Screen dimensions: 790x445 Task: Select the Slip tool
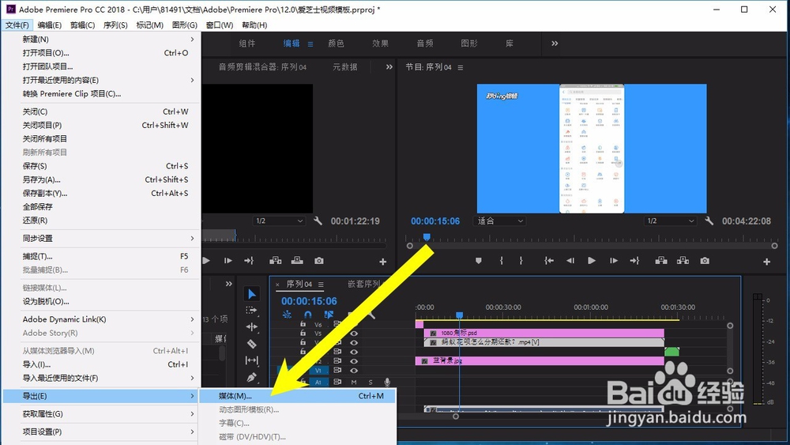[252, 360]
